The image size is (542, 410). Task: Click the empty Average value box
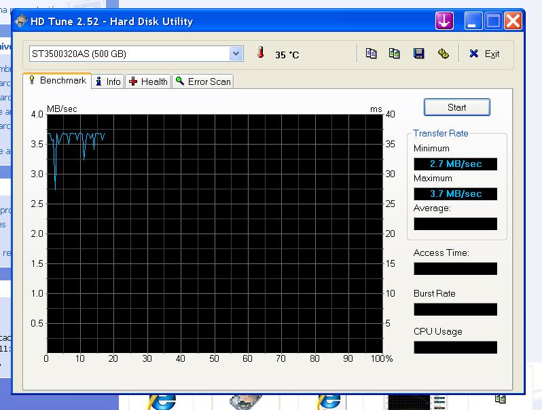tap(455, 224)
